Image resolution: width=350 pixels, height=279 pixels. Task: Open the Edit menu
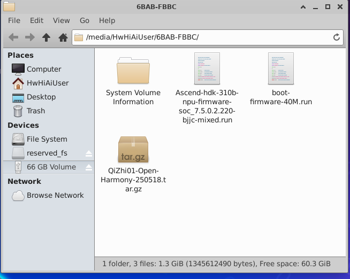point(36,20)
